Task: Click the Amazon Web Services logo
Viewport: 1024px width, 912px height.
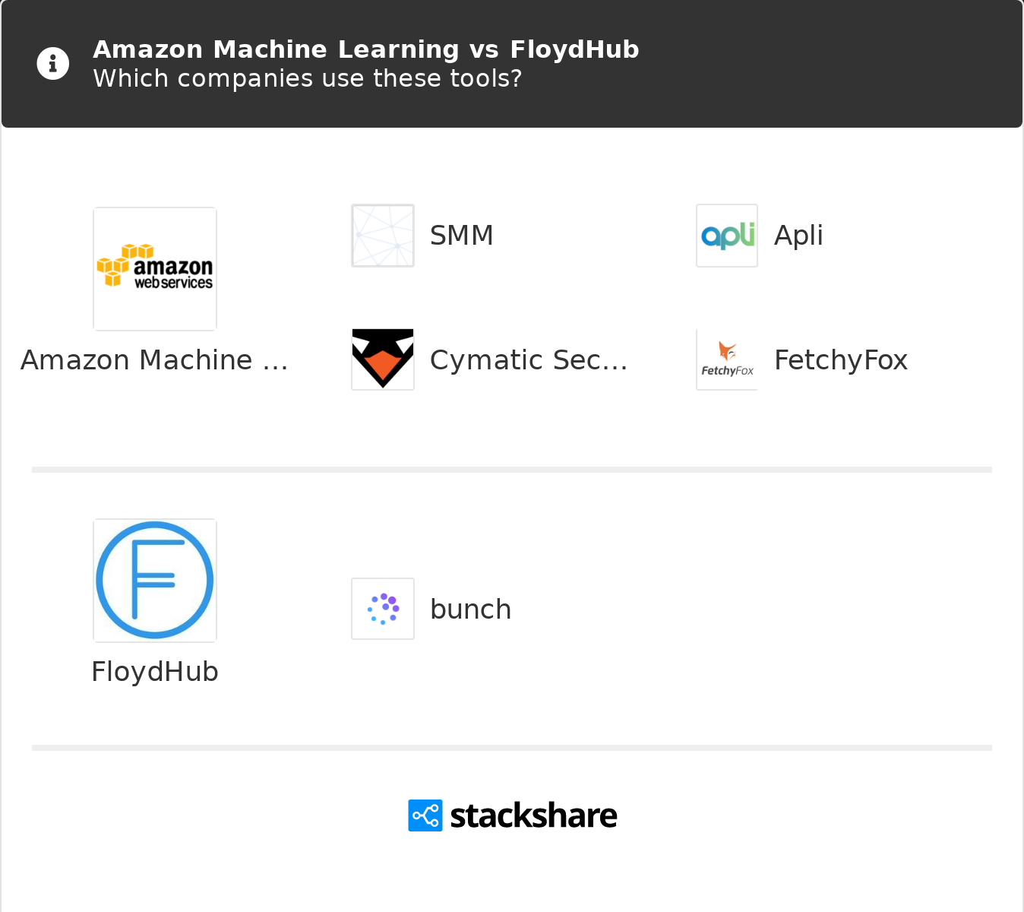Action: point(154,268)
